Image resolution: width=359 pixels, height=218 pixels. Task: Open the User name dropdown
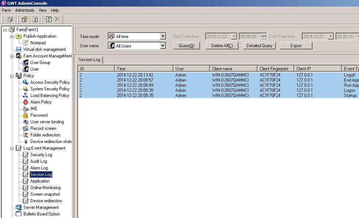point(163,46)
